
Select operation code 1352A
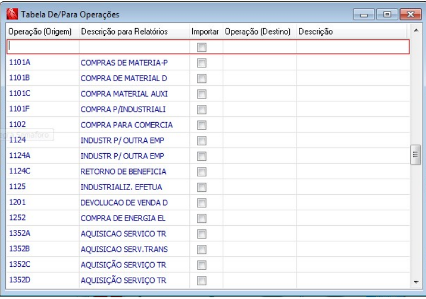20,233
